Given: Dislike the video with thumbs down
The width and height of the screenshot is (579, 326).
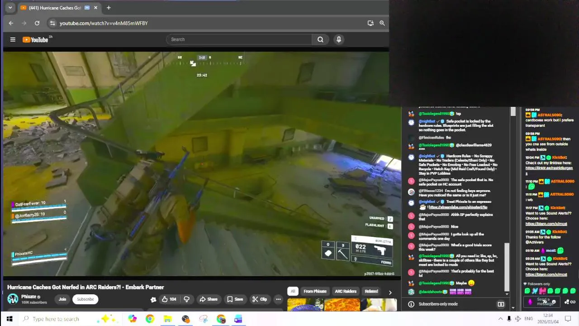Looking at the screenshot, I should tap(186, 299).
